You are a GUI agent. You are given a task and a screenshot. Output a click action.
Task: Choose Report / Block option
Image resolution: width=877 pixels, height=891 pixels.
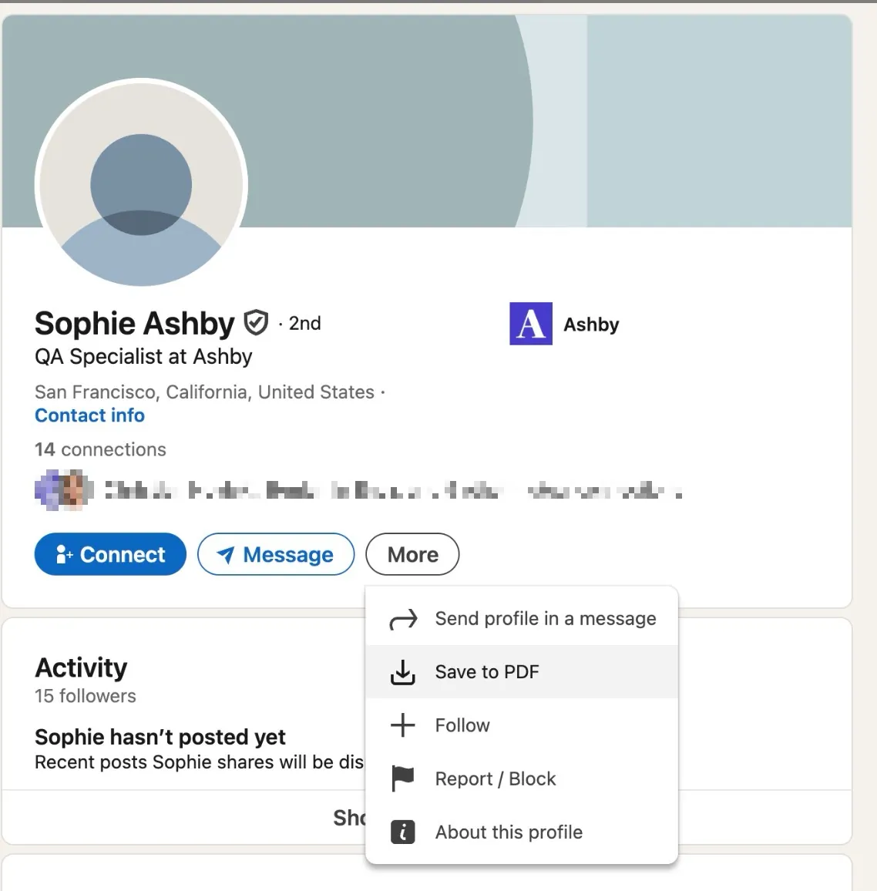[522, 778]
